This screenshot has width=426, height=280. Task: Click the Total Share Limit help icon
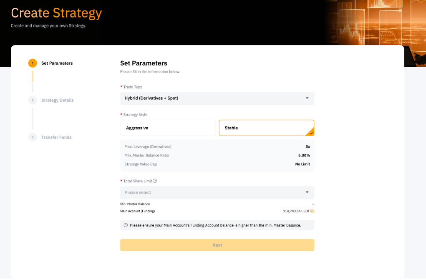pyautogui.click(x=155, y=181)
